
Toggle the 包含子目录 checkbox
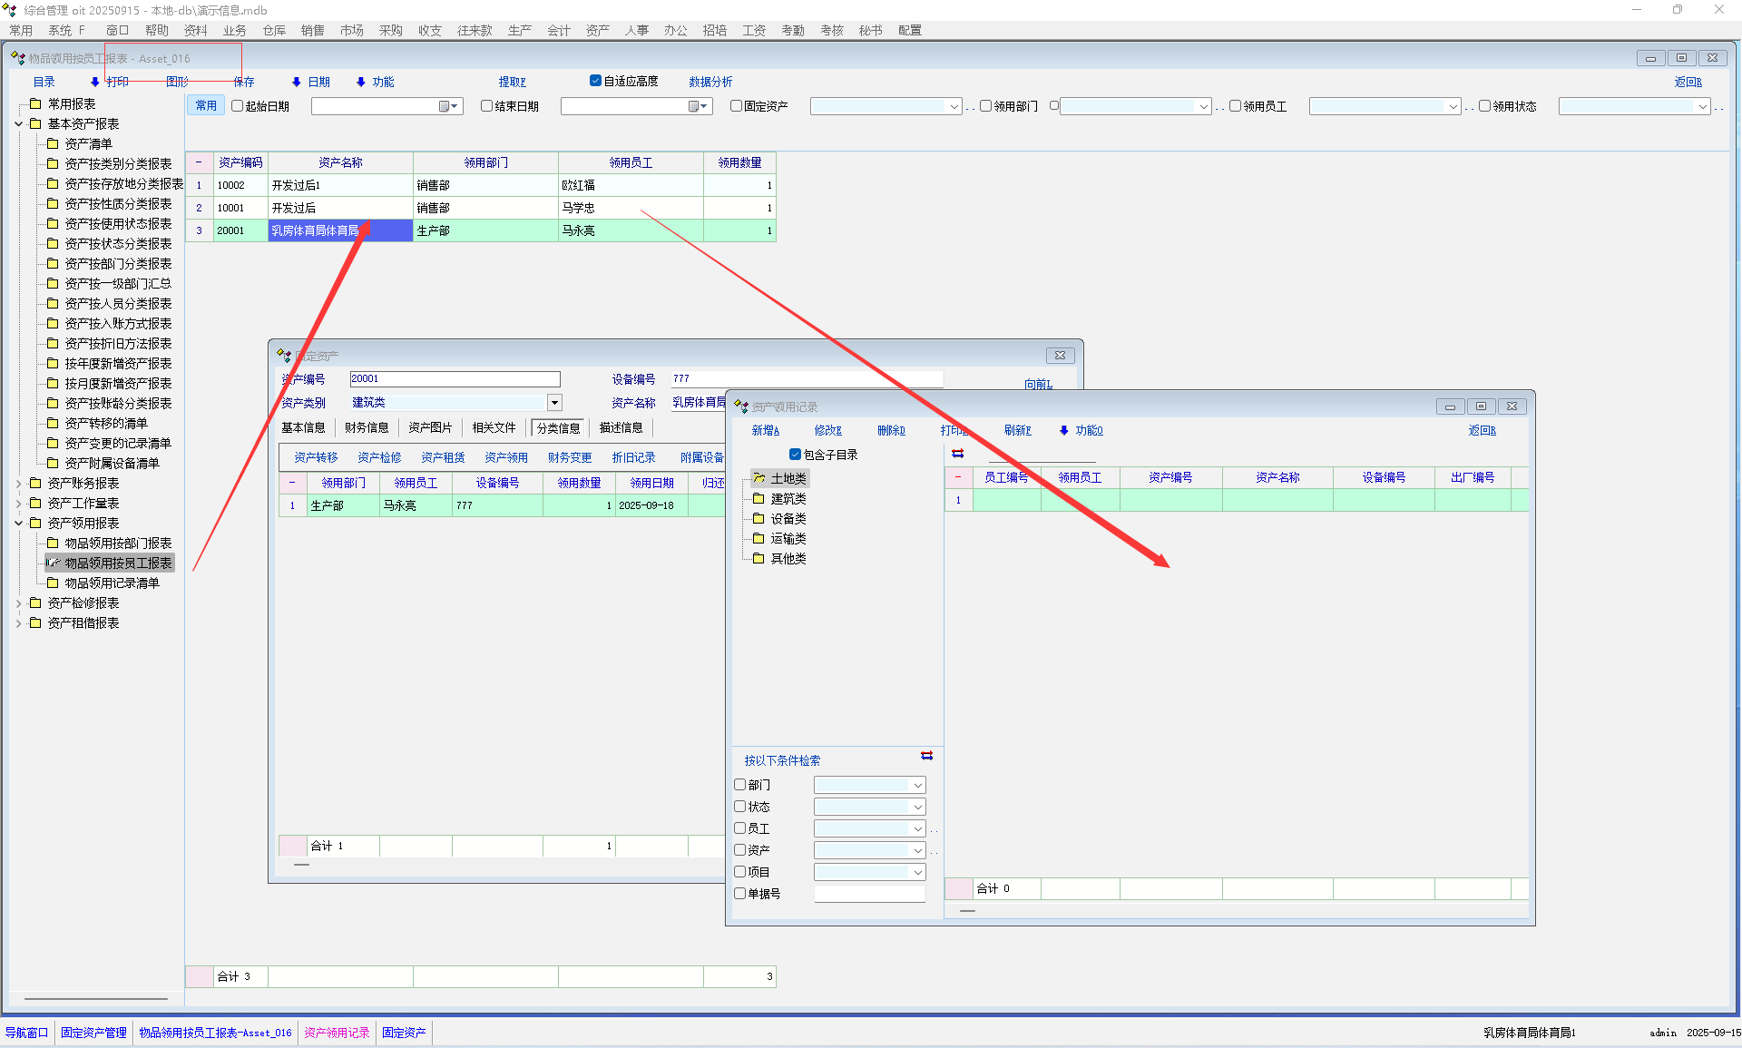(x=795, y=455)
